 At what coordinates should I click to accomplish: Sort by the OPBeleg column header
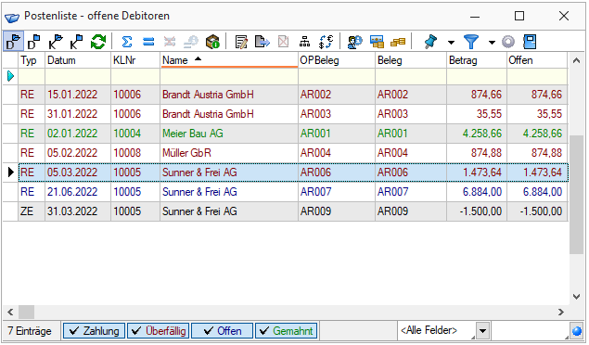pos(336,60)
